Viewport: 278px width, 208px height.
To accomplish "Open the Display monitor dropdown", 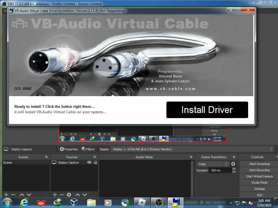I will tap(192, 149).
